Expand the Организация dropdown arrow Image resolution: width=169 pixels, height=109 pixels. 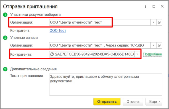153,22
